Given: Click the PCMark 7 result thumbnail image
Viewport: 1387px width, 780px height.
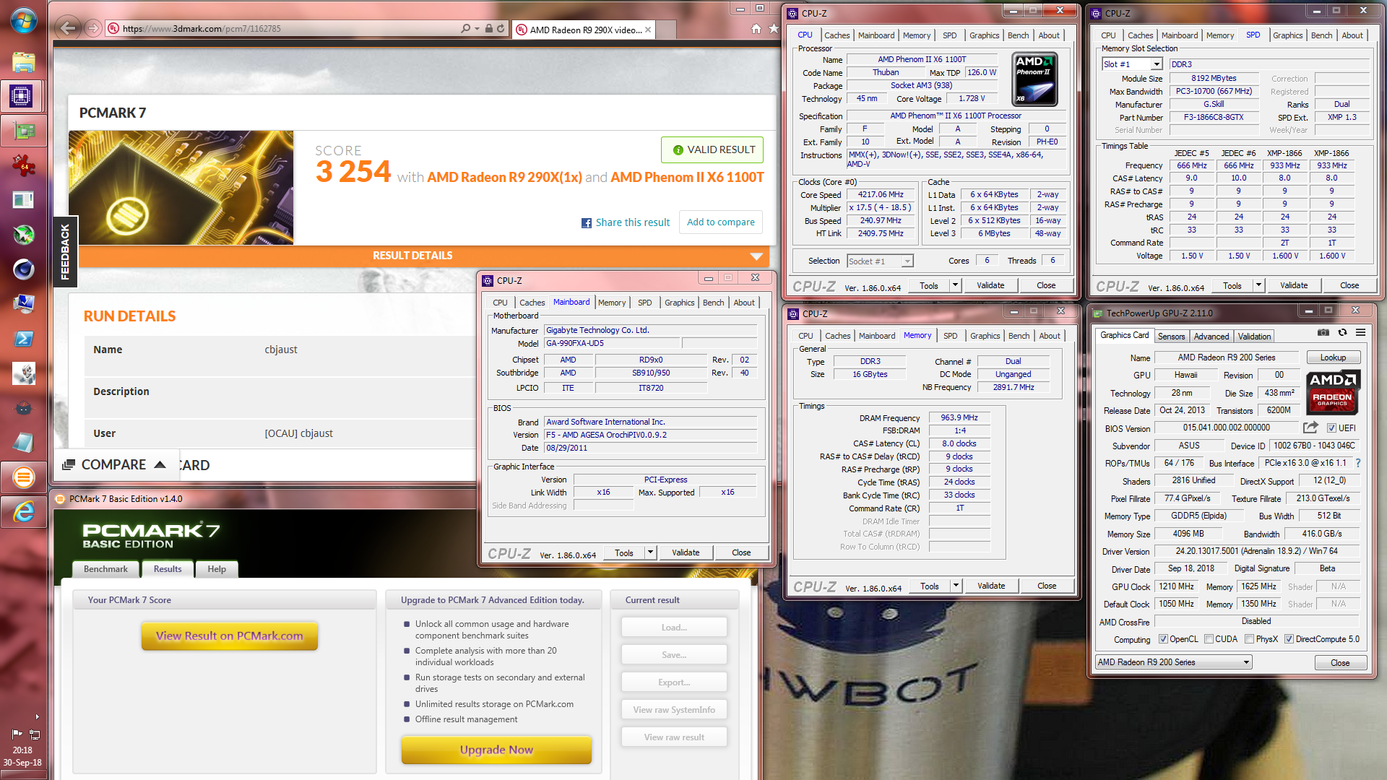Looking at the screenshot, I should 181,188.
